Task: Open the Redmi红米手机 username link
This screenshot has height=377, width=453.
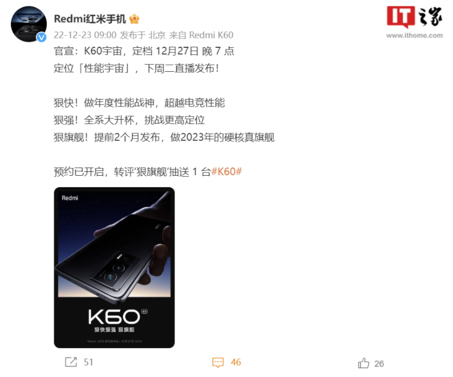Action: point(90,19)
